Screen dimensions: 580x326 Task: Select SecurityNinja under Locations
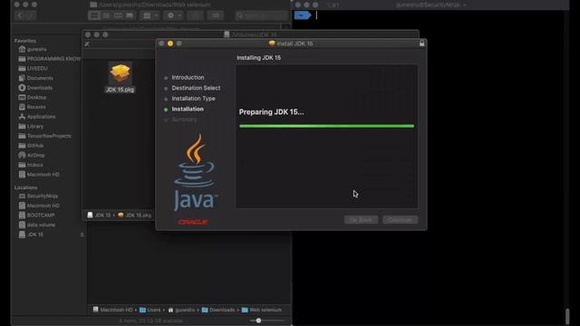tap(38, 196)
